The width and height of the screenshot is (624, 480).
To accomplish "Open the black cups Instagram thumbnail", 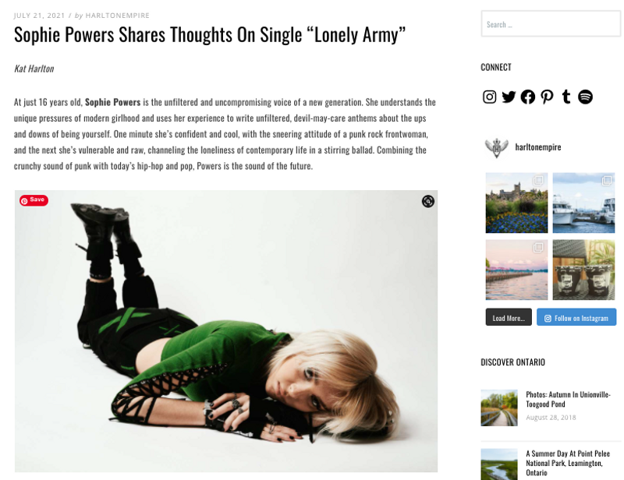I will point(583,270).
